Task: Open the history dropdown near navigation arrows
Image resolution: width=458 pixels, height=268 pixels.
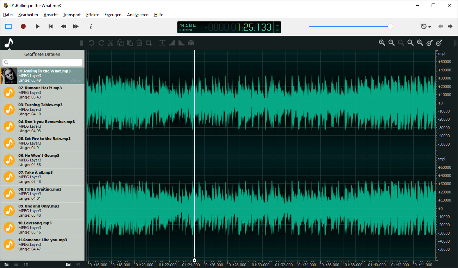Action: coord(426,26)
